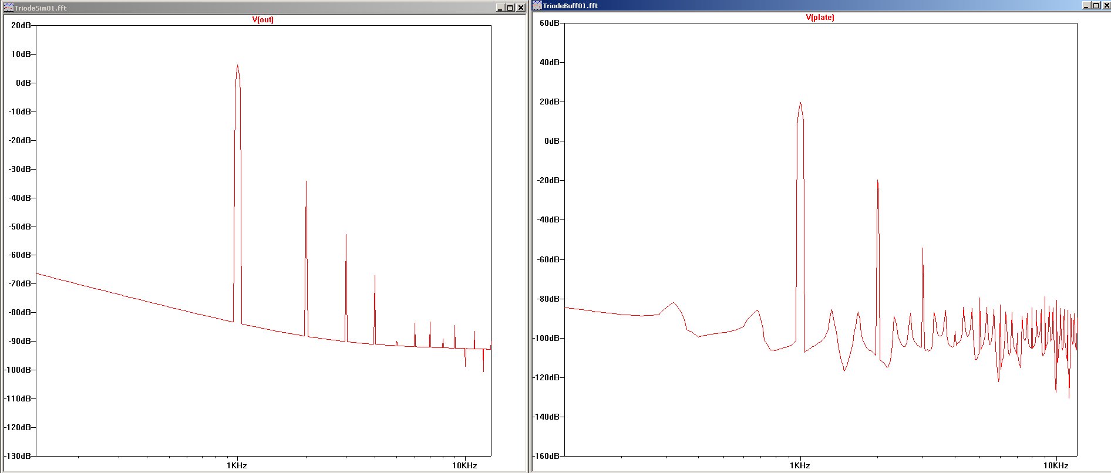Click 0dB on the V(plate) vertical axis

click(x=552, y=141)
